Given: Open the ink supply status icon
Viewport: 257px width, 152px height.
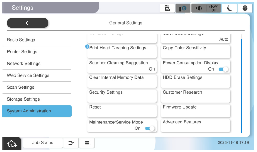Looking at the screenshot, I should 166,8.
